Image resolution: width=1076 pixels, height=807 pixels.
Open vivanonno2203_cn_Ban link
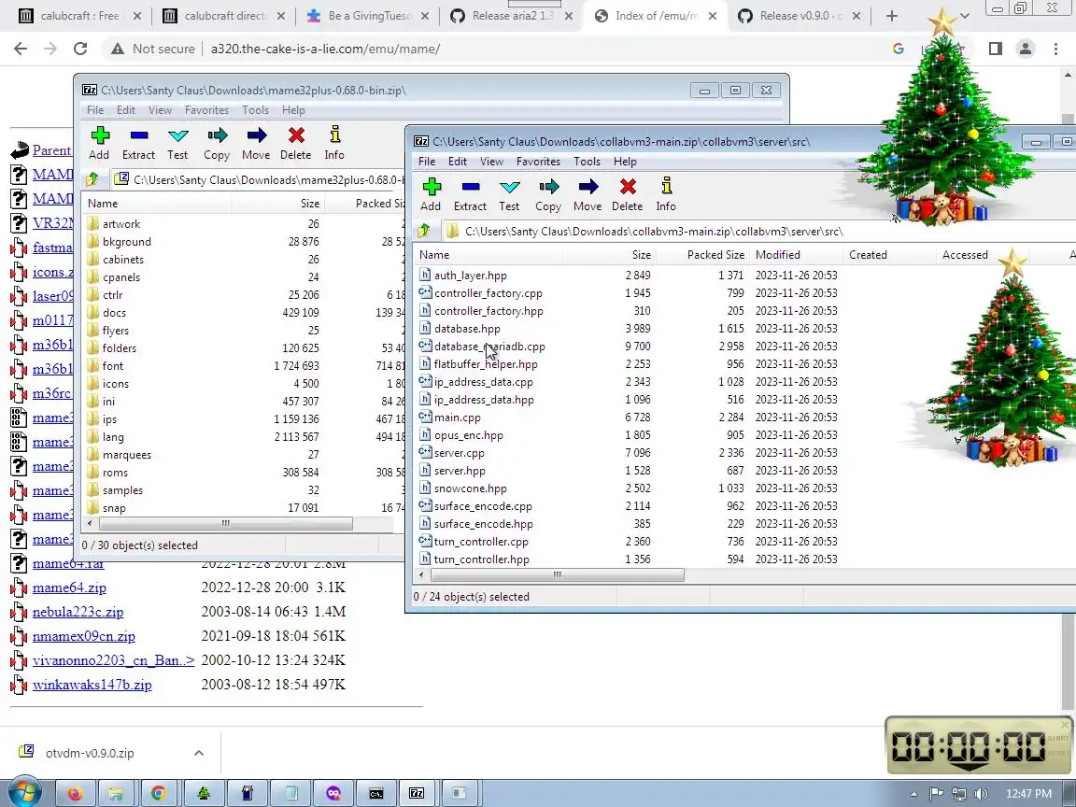tap(113, 660)
